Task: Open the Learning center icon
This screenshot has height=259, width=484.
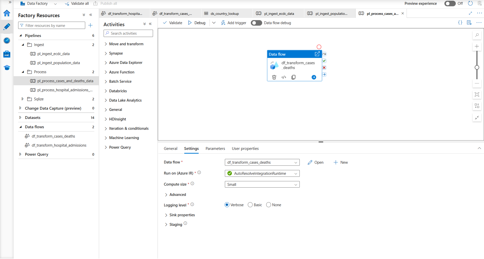Action: [7, 67]
